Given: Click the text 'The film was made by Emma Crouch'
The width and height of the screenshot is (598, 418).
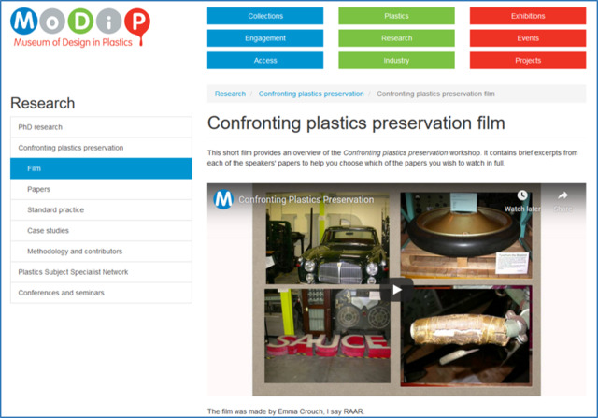Looking at the screenshot, I should point(265,411).
